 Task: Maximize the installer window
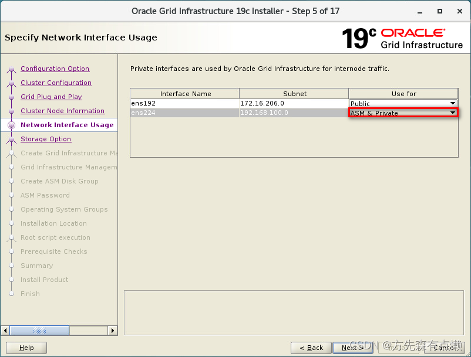[440, 11]
